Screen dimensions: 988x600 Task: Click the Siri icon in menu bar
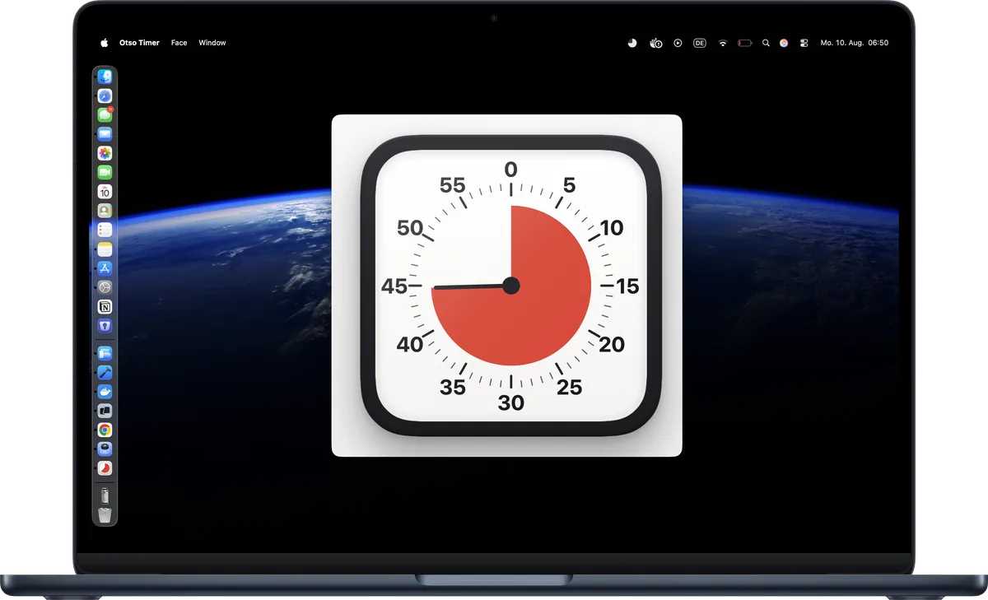(784, 43)
